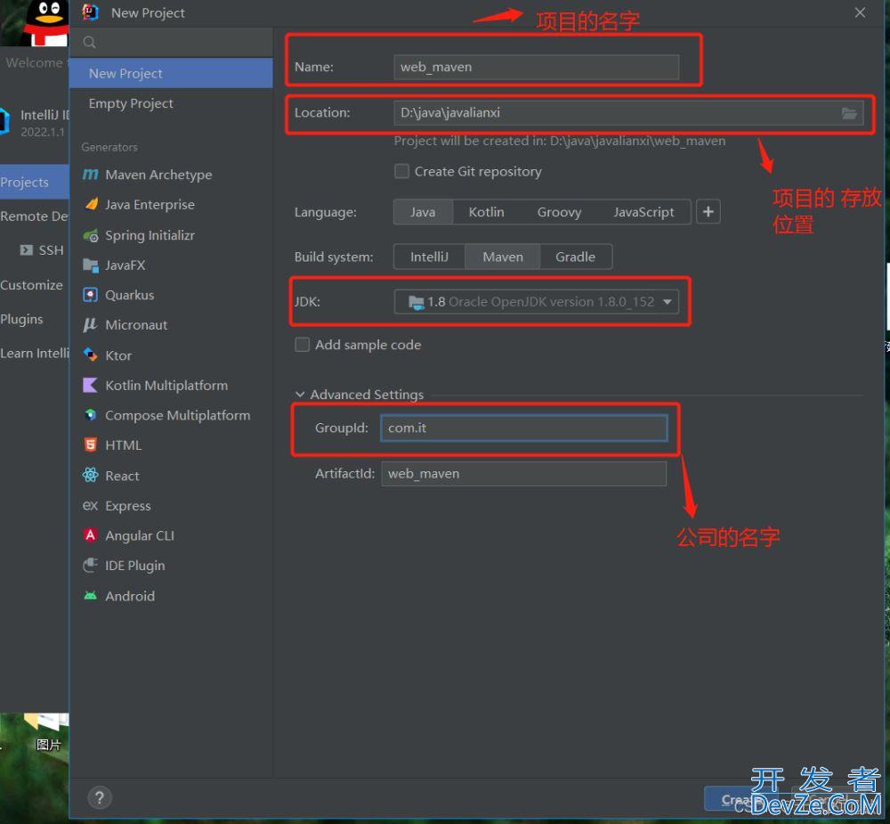Screen dimensions: 890x824
Task: Open the QQ penguin desktop icon
Action: (48, 23)
